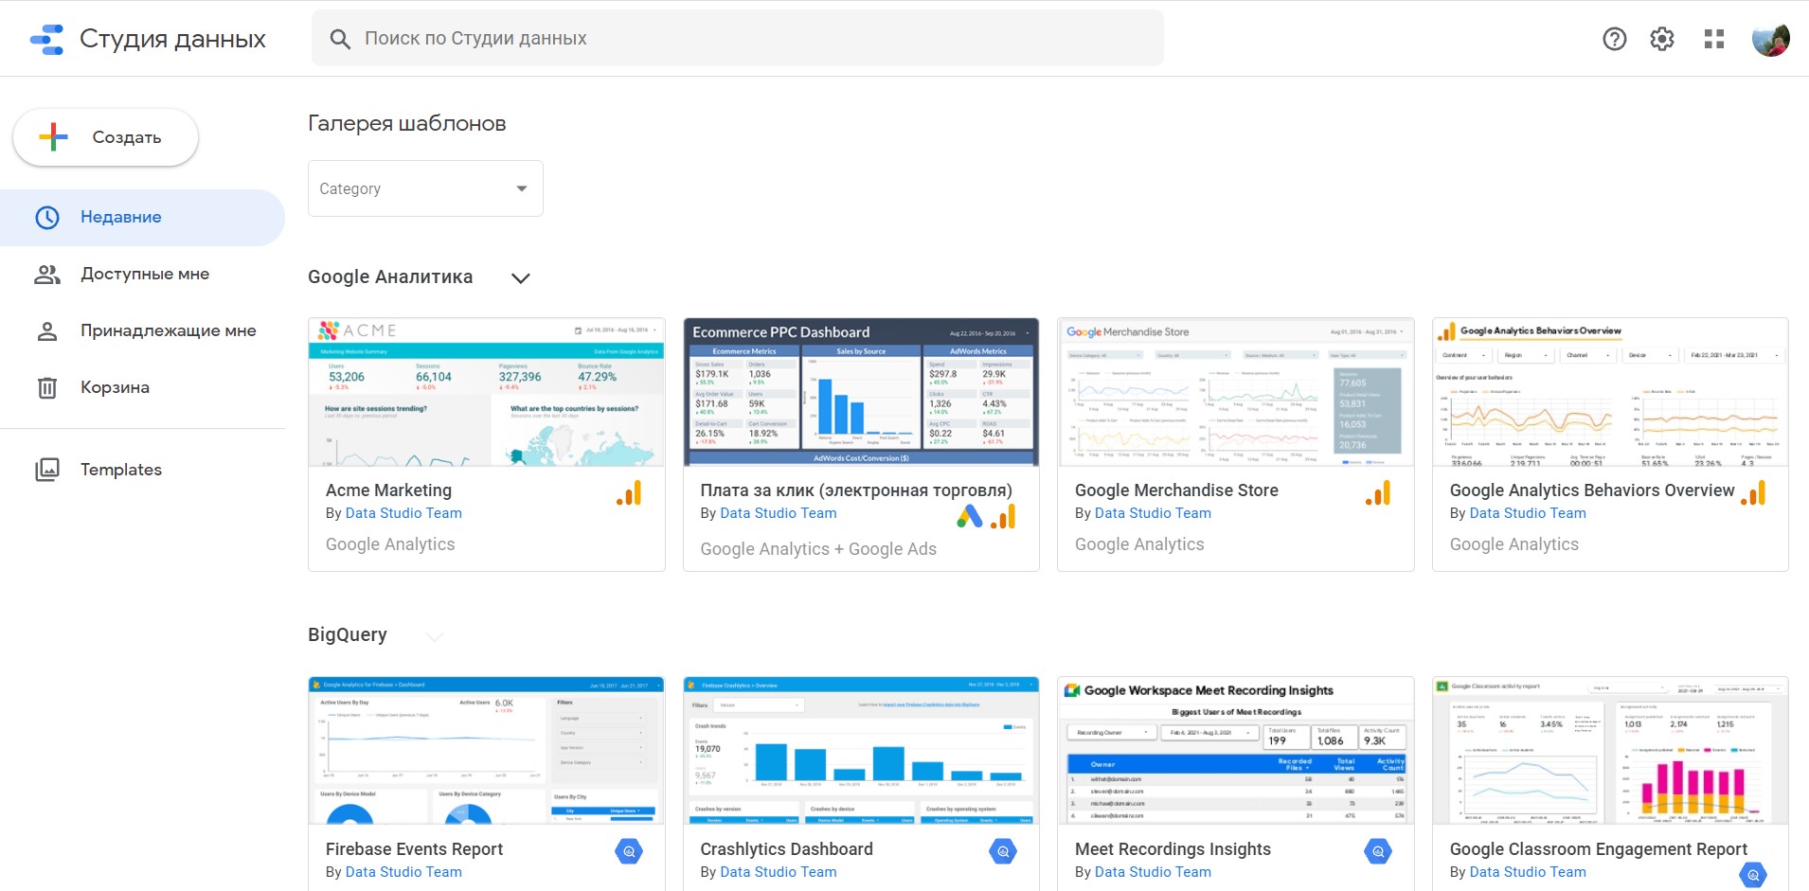1809x891 pixels.
Task: Open the Firebase Events Report thumbnail
Action: pyautogui.click(x=487, y=751)
